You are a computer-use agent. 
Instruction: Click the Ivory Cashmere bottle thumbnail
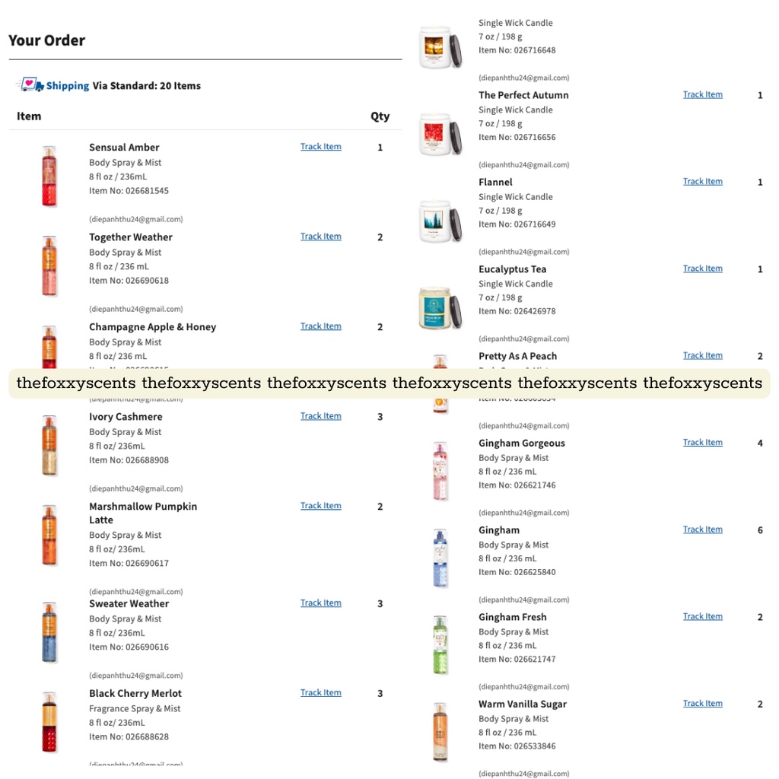click(49, 445)
